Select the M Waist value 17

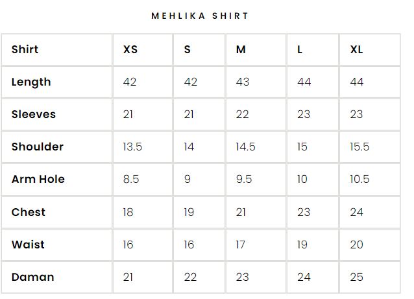tap(241, 245)
